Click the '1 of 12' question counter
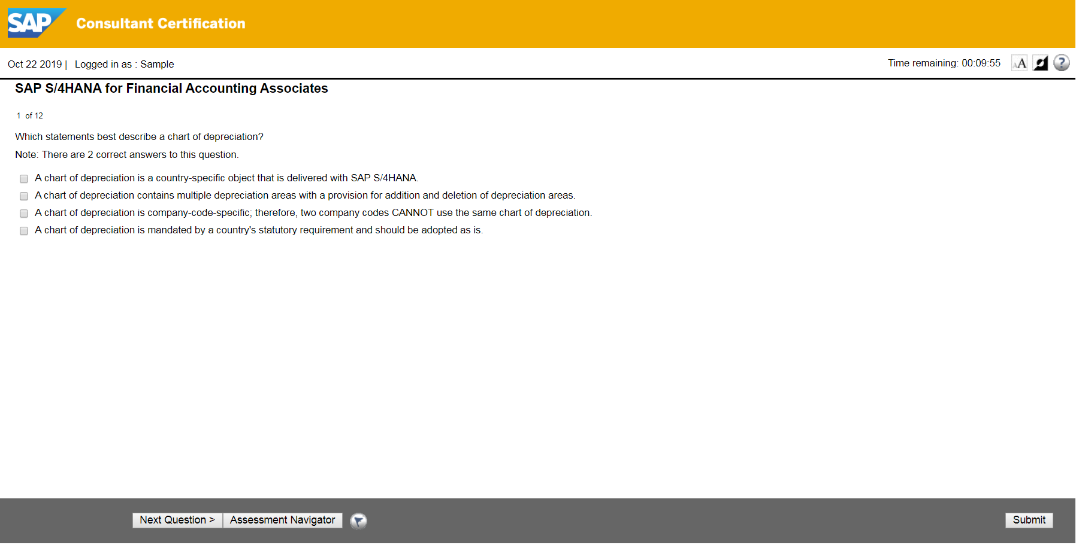 click(x=30, y=116)
